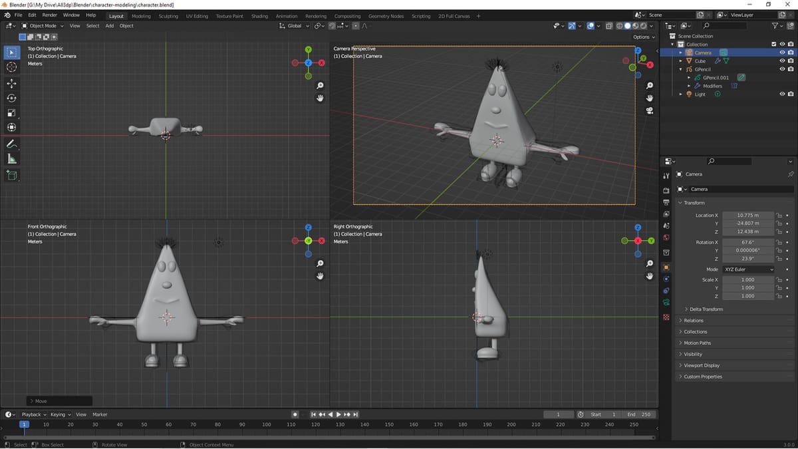Open the Render menu

[49, 15]
